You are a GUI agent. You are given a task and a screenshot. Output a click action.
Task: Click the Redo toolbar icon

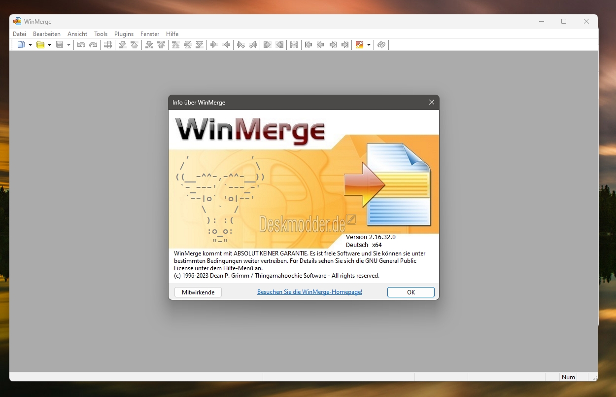[93, 45]
